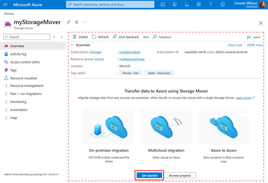Click the WestUS location value

click(125, 66)
